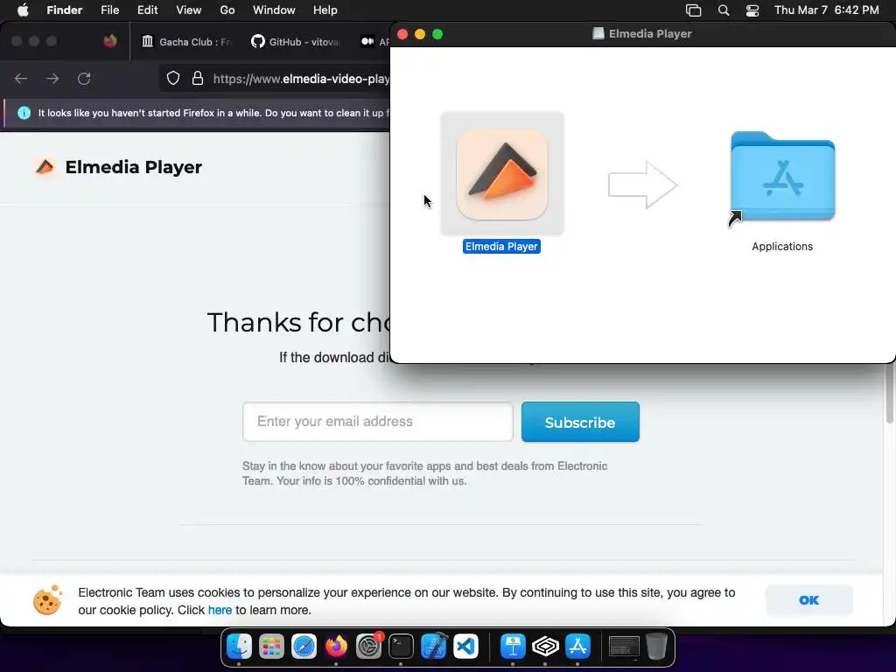
Task: Open the File menu
Action: tap(109, 10)
